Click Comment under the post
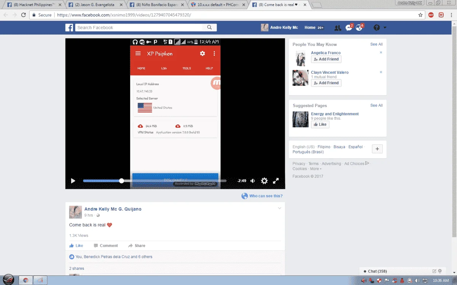The width and height of the screenshot is (457, 285). (x=106, y=245)
